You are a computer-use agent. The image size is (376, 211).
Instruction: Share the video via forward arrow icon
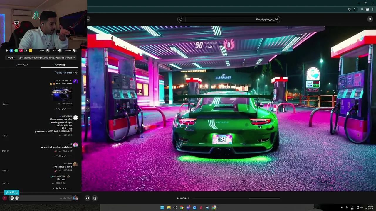point(6,50)
